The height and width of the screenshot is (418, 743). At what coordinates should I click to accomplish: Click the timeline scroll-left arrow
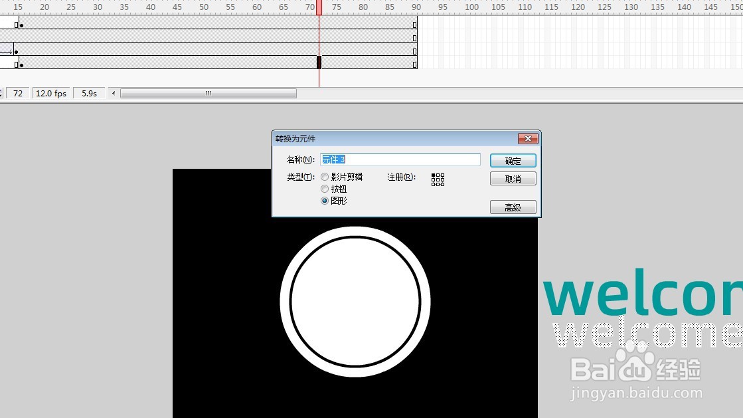click(114, 94)
